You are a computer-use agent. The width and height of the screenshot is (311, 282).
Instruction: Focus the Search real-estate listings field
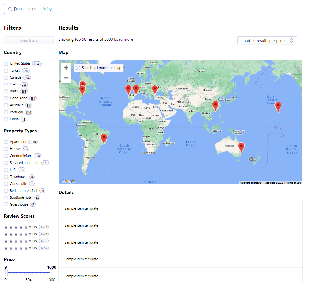(x=153, y=9)
